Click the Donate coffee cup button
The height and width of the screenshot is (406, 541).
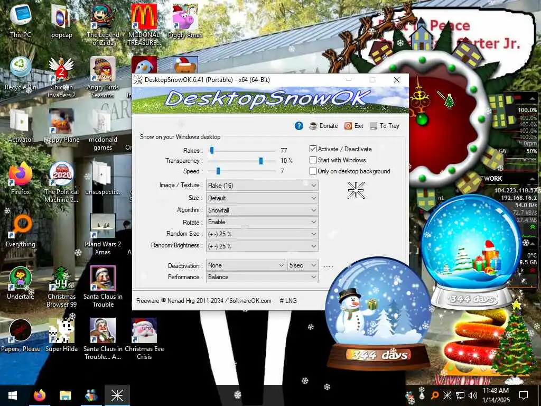[323, 126]
